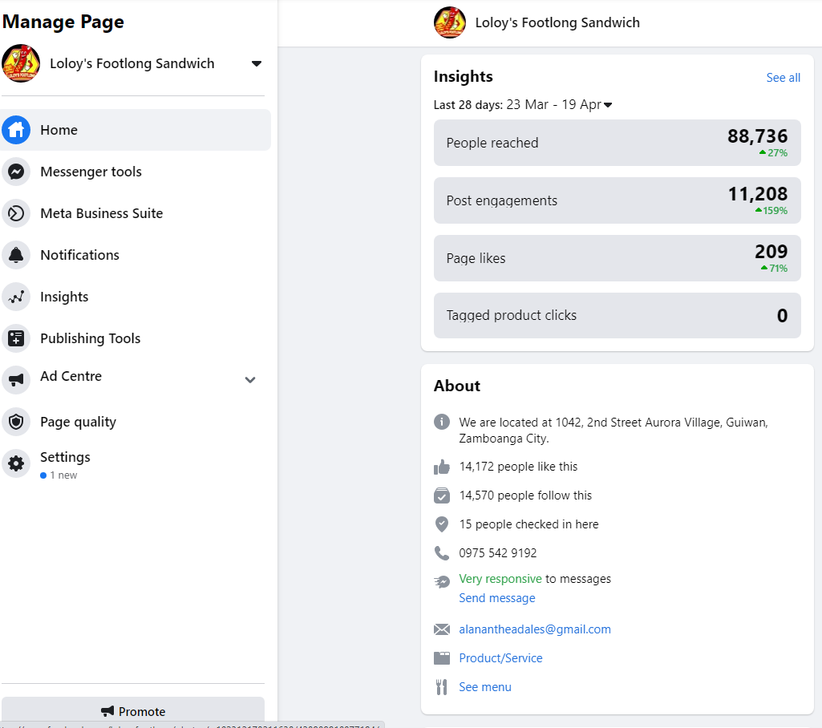Open Notifications bell icon

(x=16, y=255)
